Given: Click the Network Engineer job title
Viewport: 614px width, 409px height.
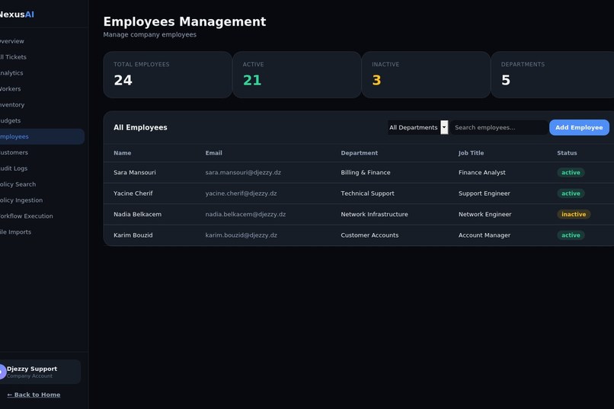Looking at the screenshot, I should point(484,215).
